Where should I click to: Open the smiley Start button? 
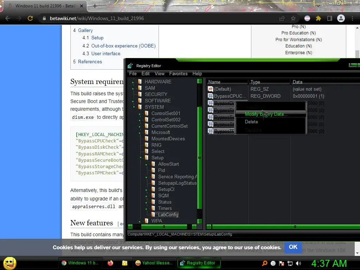click(x=9, y=263)
